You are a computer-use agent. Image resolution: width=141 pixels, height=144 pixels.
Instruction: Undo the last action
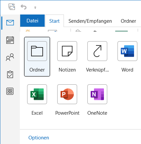pyautogui.click(x=23, y=7)
